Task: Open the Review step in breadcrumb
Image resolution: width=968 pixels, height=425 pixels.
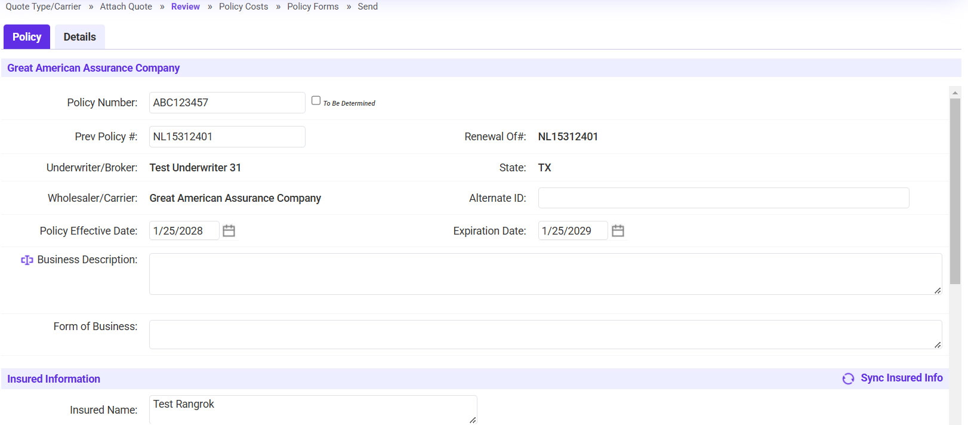Action: pos(186,7)
